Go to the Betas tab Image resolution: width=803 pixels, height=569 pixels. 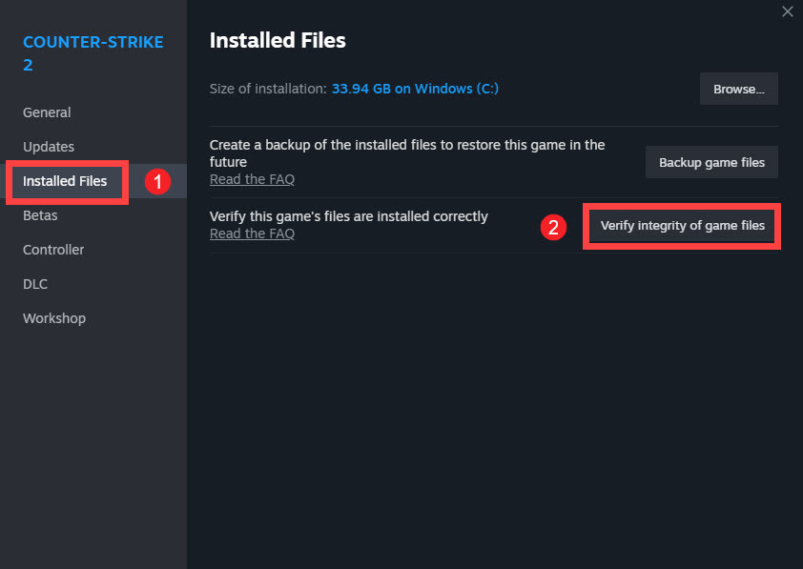coord(40,215)
